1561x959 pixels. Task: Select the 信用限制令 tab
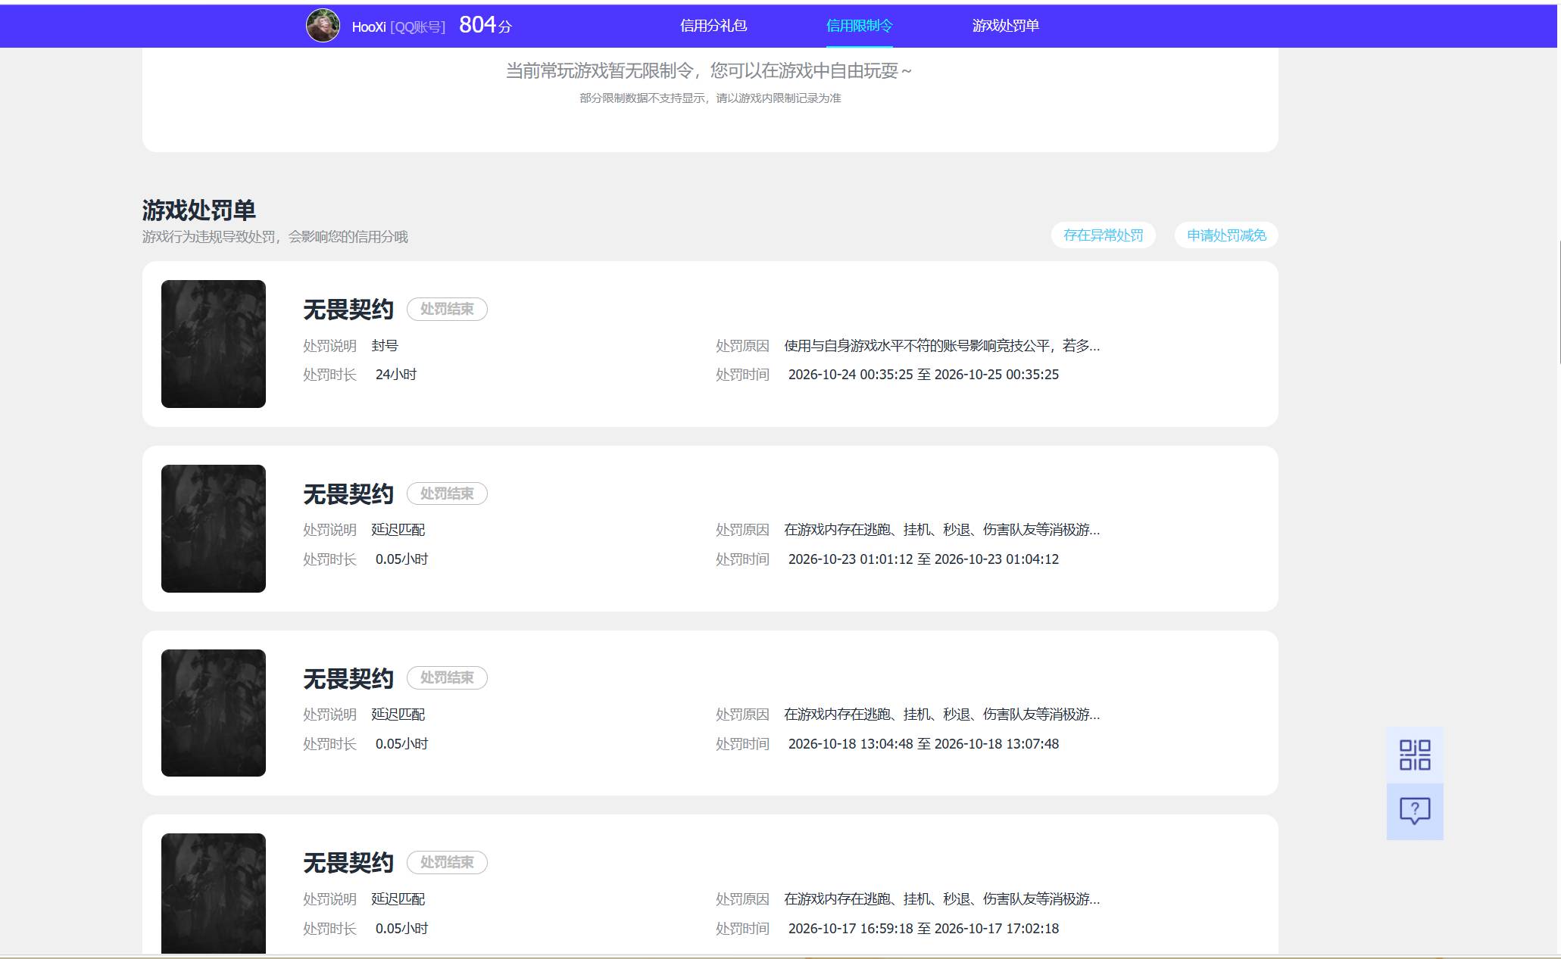(x=859, y=26)
